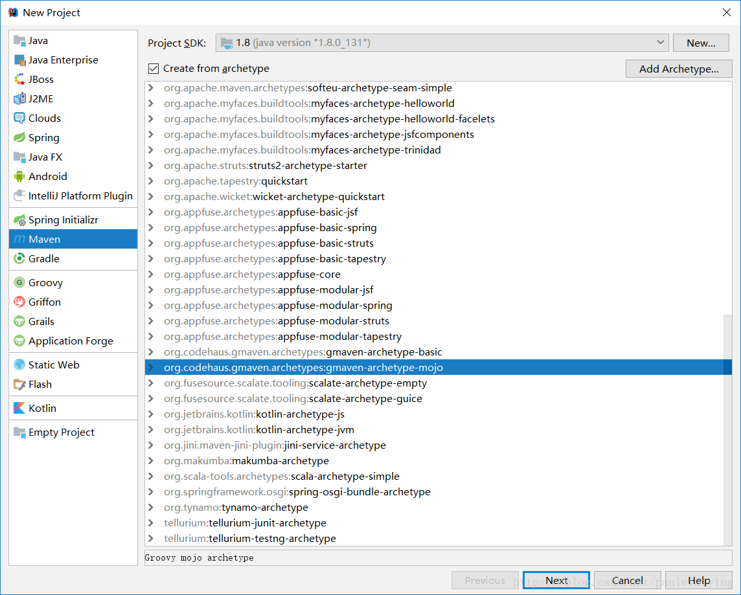Click the Next button
This screenshot has height=595, width=741.
point(556,580)
